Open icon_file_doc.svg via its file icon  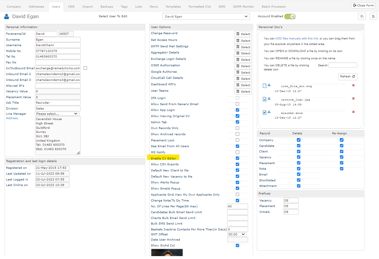(264, 86)
